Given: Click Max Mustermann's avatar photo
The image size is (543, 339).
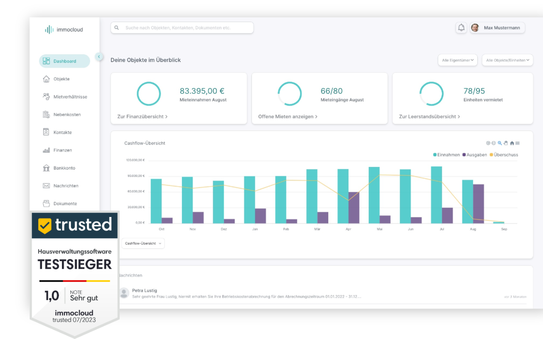Looking at the screenshot, I should 475,28.
